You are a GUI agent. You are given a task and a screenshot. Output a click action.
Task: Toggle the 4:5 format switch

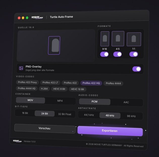[117, 54]
